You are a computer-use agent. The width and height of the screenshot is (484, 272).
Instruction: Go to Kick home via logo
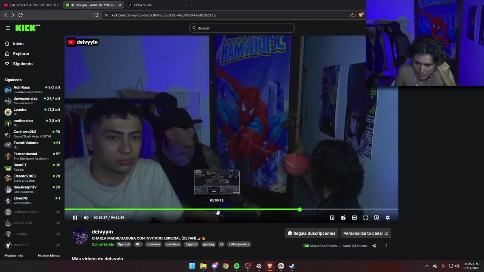pyautogui.click(x=27, y=28)
